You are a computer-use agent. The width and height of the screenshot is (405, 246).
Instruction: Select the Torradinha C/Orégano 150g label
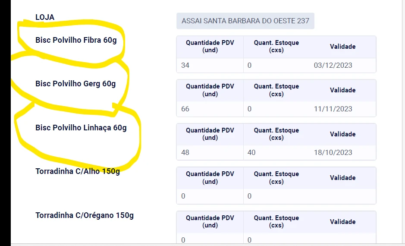click(84, 215)
